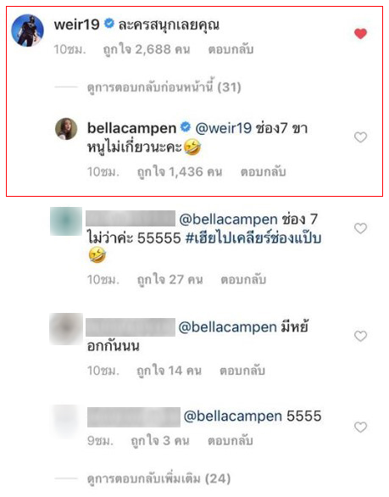Screen dimensions: 389x497
Task: Like bellacampen's reply with heart icon
Action: [x=360, y=137]
